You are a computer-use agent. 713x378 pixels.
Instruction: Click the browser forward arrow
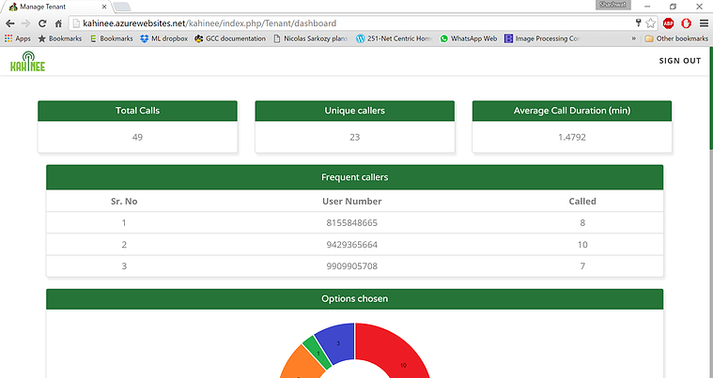point(25,23)
